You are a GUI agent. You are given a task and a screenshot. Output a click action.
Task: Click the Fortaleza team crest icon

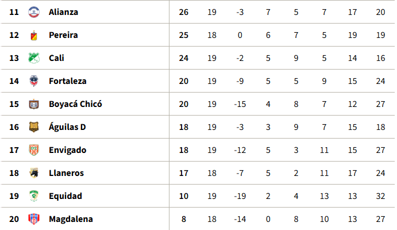tap(34, 81)
